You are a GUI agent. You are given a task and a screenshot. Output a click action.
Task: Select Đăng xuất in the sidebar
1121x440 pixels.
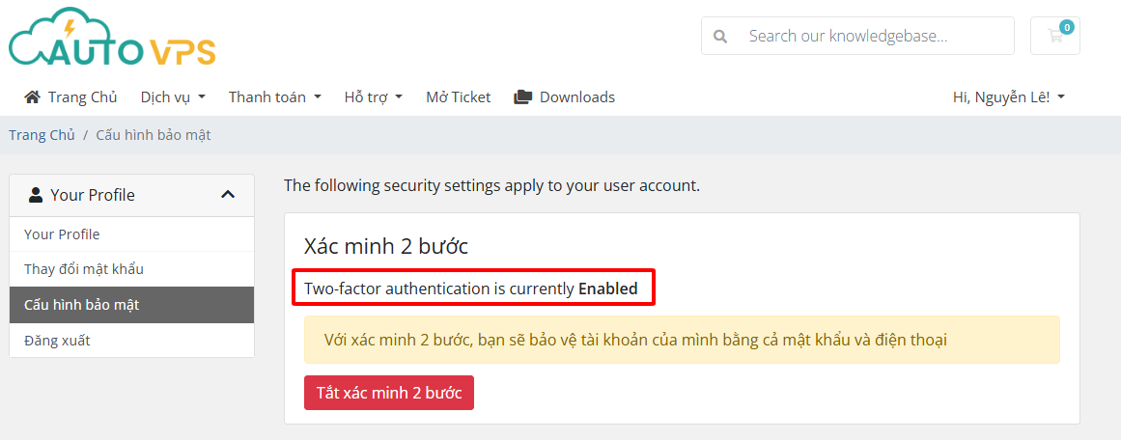coord(131,340)
